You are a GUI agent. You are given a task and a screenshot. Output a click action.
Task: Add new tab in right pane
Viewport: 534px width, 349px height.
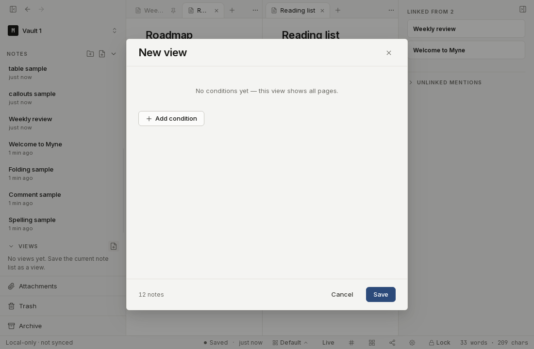click(338, 10)
